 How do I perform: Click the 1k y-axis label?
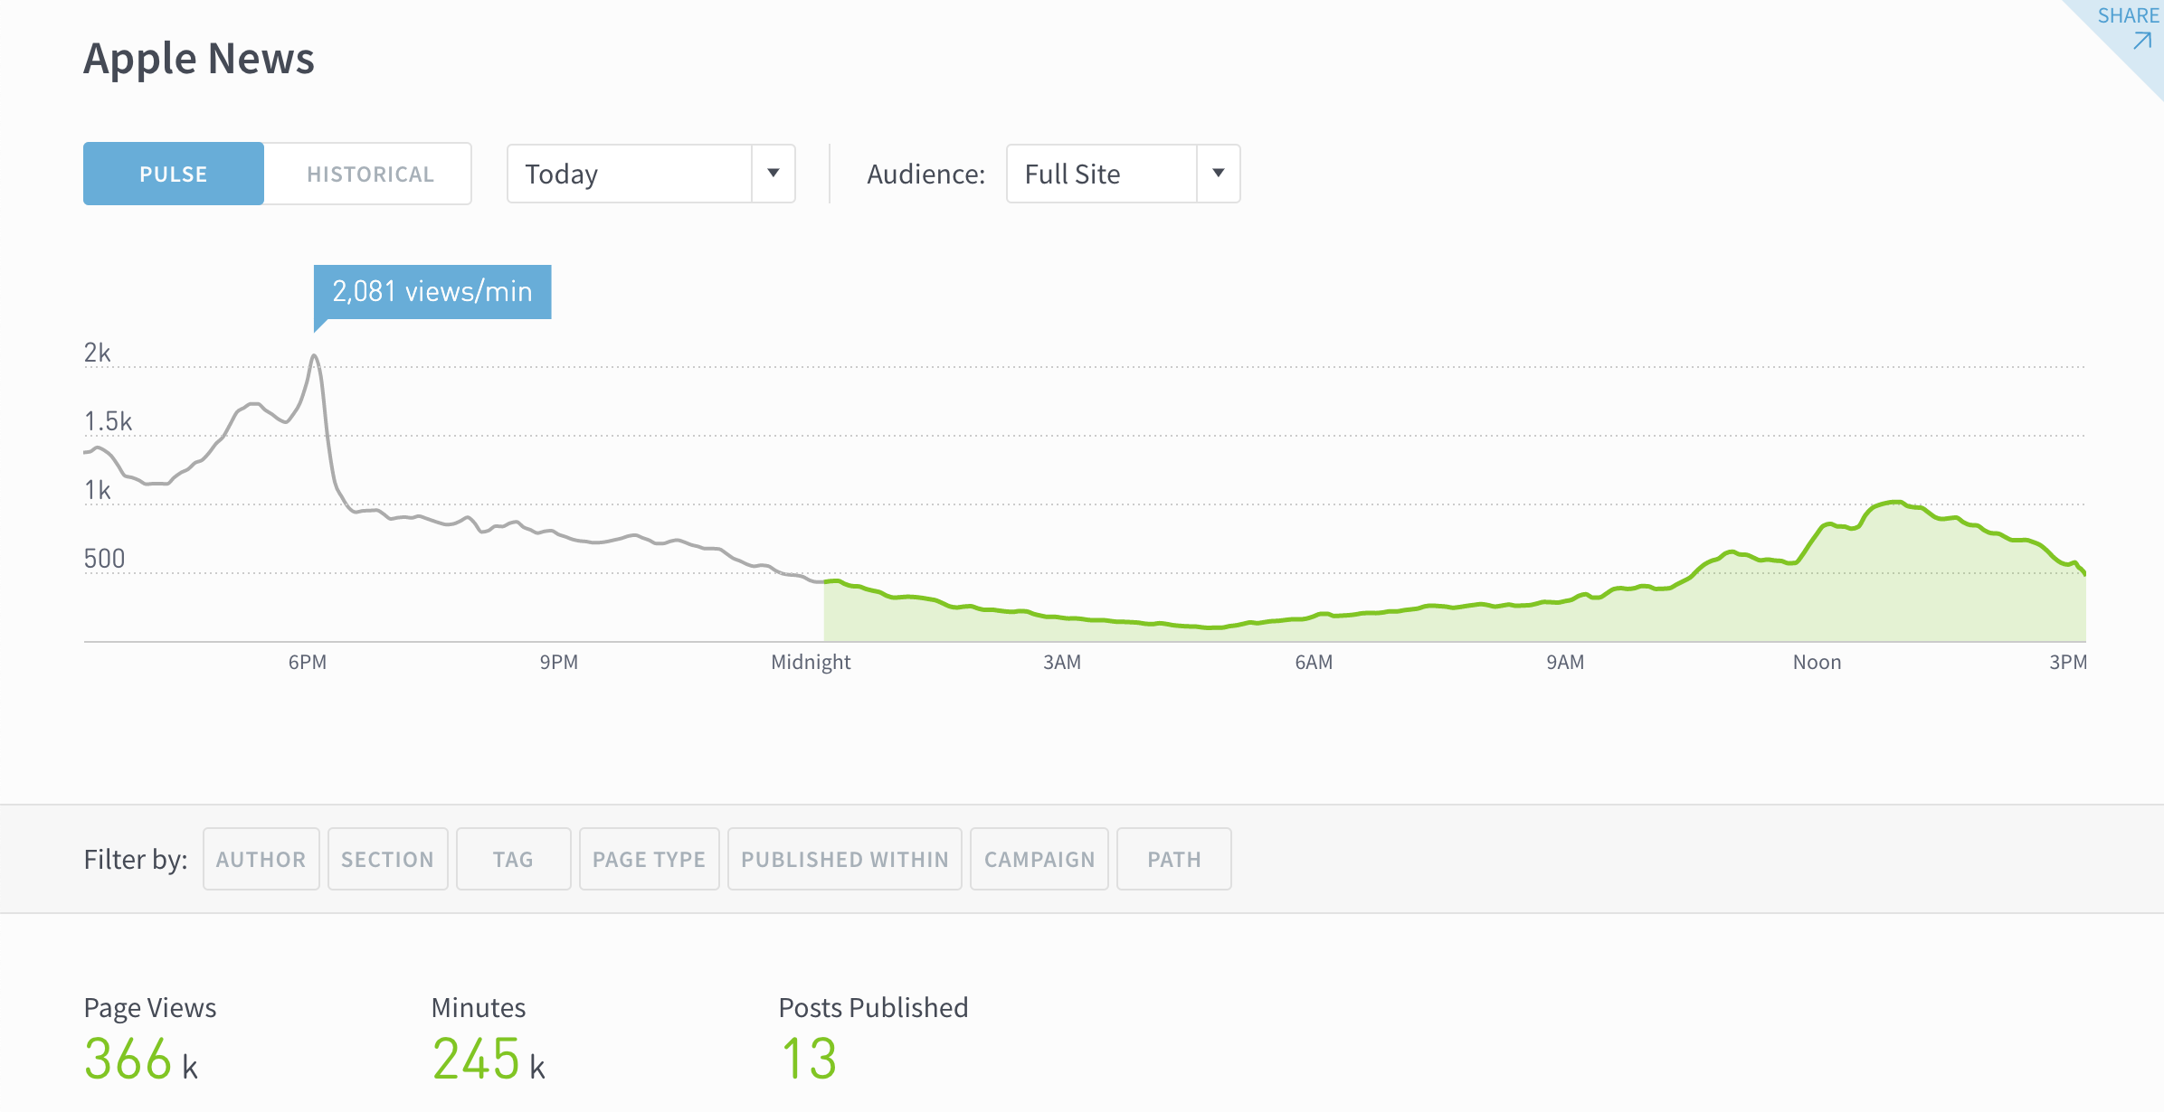point(98,490)
